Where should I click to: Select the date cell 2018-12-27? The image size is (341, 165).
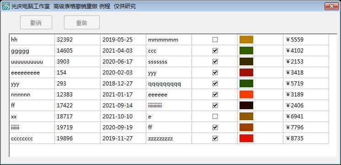click(123, 84)
